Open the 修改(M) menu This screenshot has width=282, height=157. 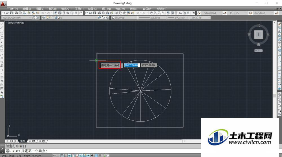tap(120, 9)
